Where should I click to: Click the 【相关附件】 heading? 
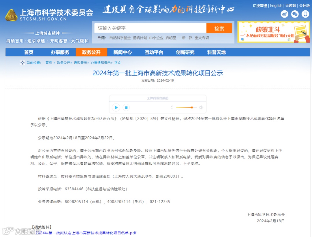(42, 227)
